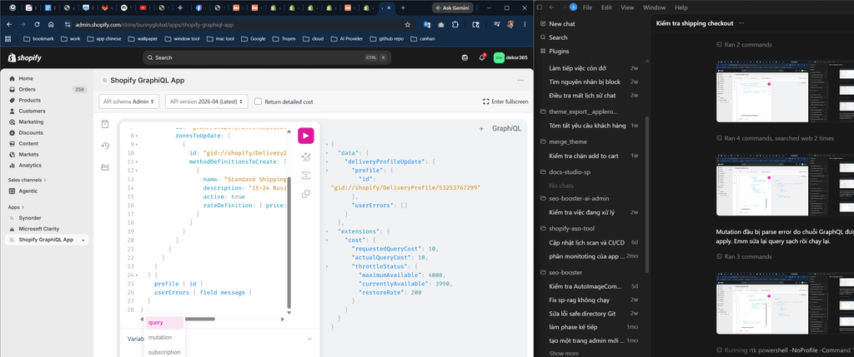The height and width of the screenshot is (357, 854).
Task: Click the Chrome address bar URL
Action: click(154, 24)
